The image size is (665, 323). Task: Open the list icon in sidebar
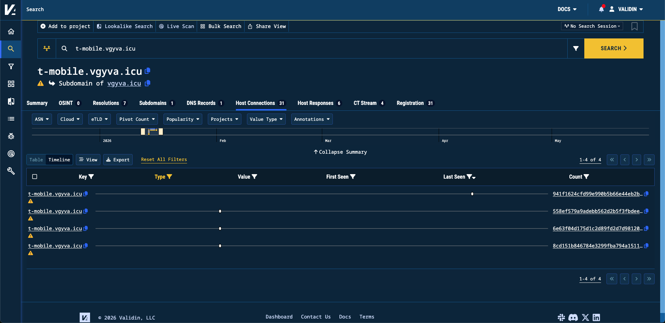11,119
